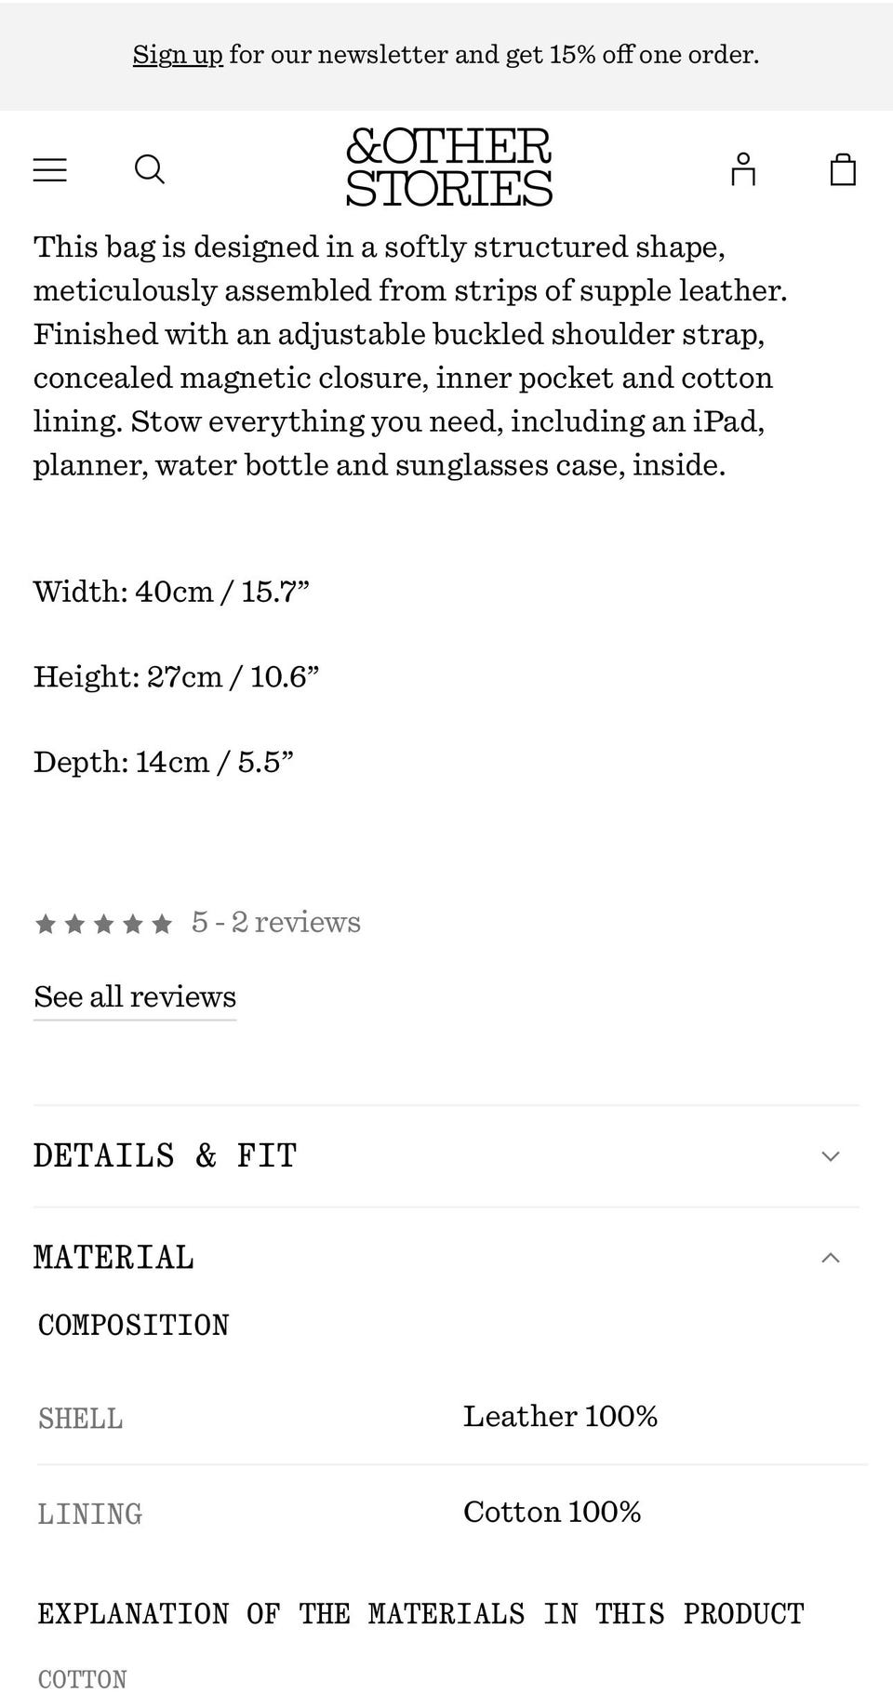Click the 'Cotton 100%' lining value
The height and width of the screenshot is (1708, 893).
point(552,1512)
